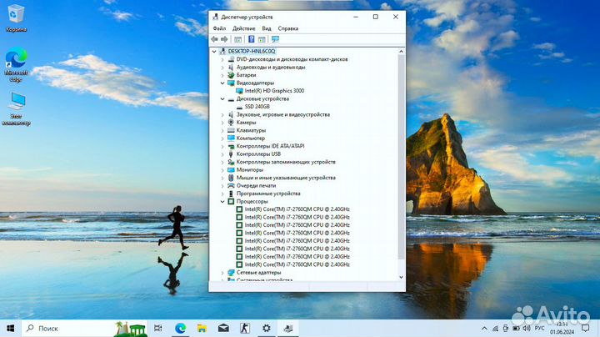Screen dimensions: 600x337
Task: Select the Контроллеры USB row
Action: [x=258, y=154]
